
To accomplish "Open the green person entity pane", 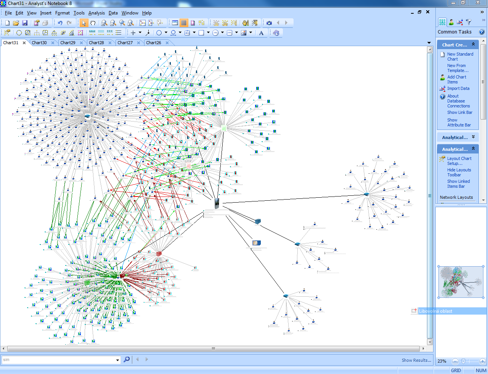I will [x=451, y=22].
